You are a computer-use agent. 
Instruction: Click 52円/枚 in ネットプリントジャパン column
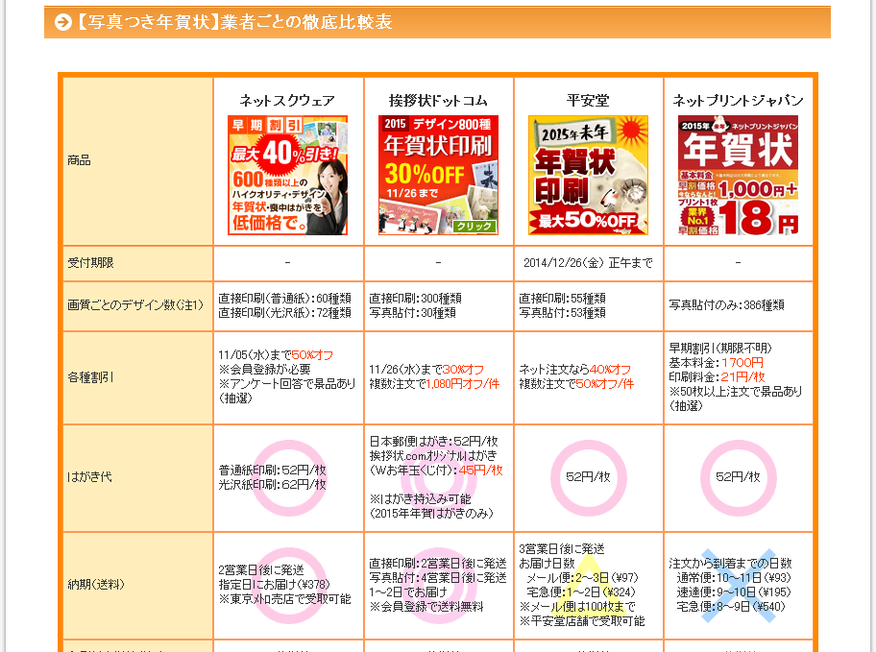pyautogui.click(x=738, y=476)
